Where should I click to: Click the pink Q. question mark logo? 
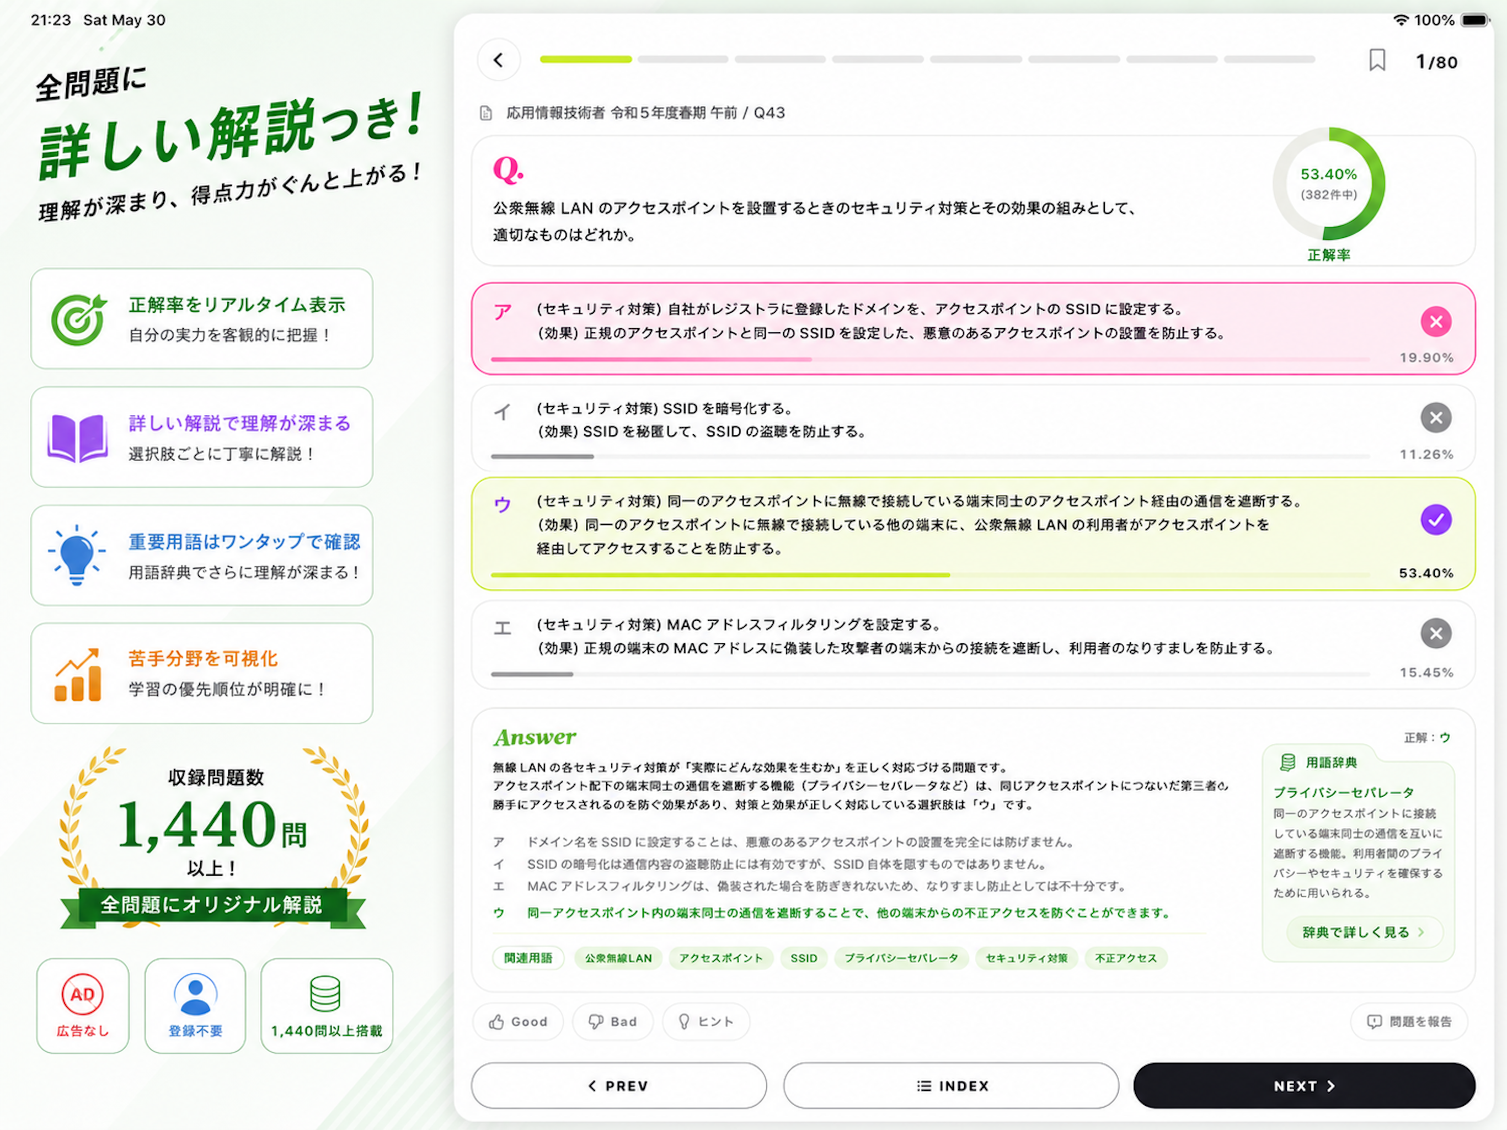click(508, 170)
